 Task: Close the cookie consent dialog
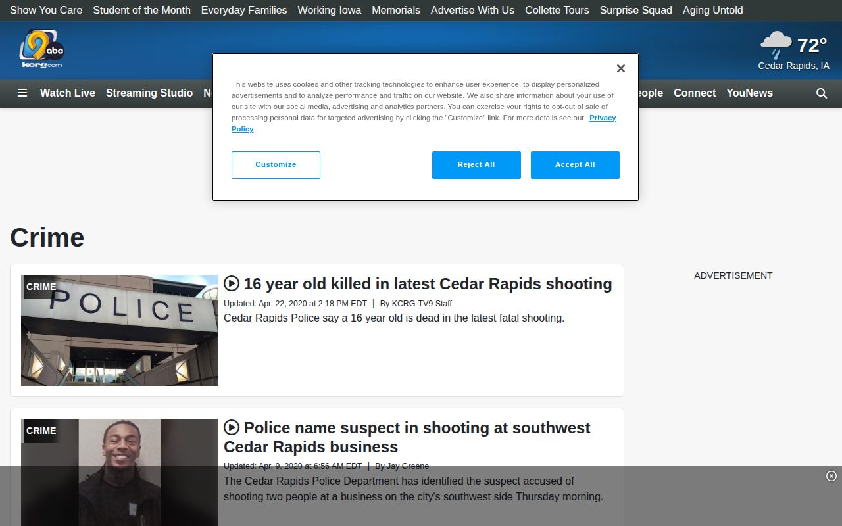pyautogui.click(x=620, y=68)
